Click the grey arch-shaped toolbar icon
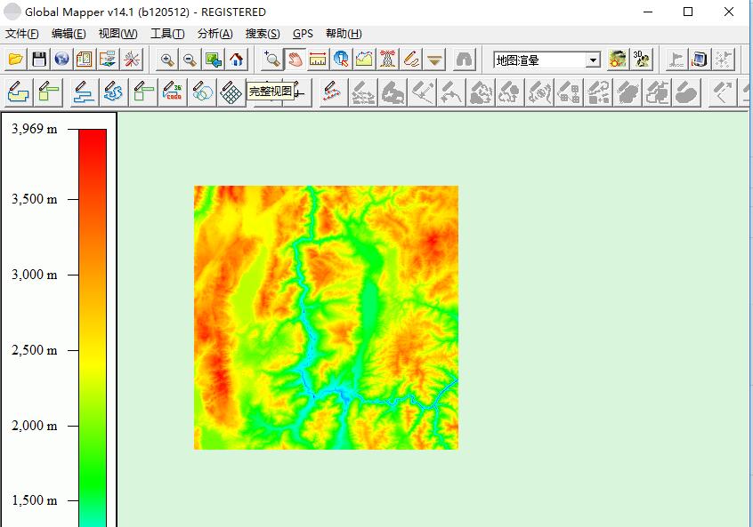The image size is (753, 527). tap(465, 60)
